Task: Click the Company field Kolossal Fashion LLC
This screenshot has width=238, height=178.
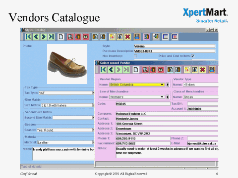Action: pos(167,114)
